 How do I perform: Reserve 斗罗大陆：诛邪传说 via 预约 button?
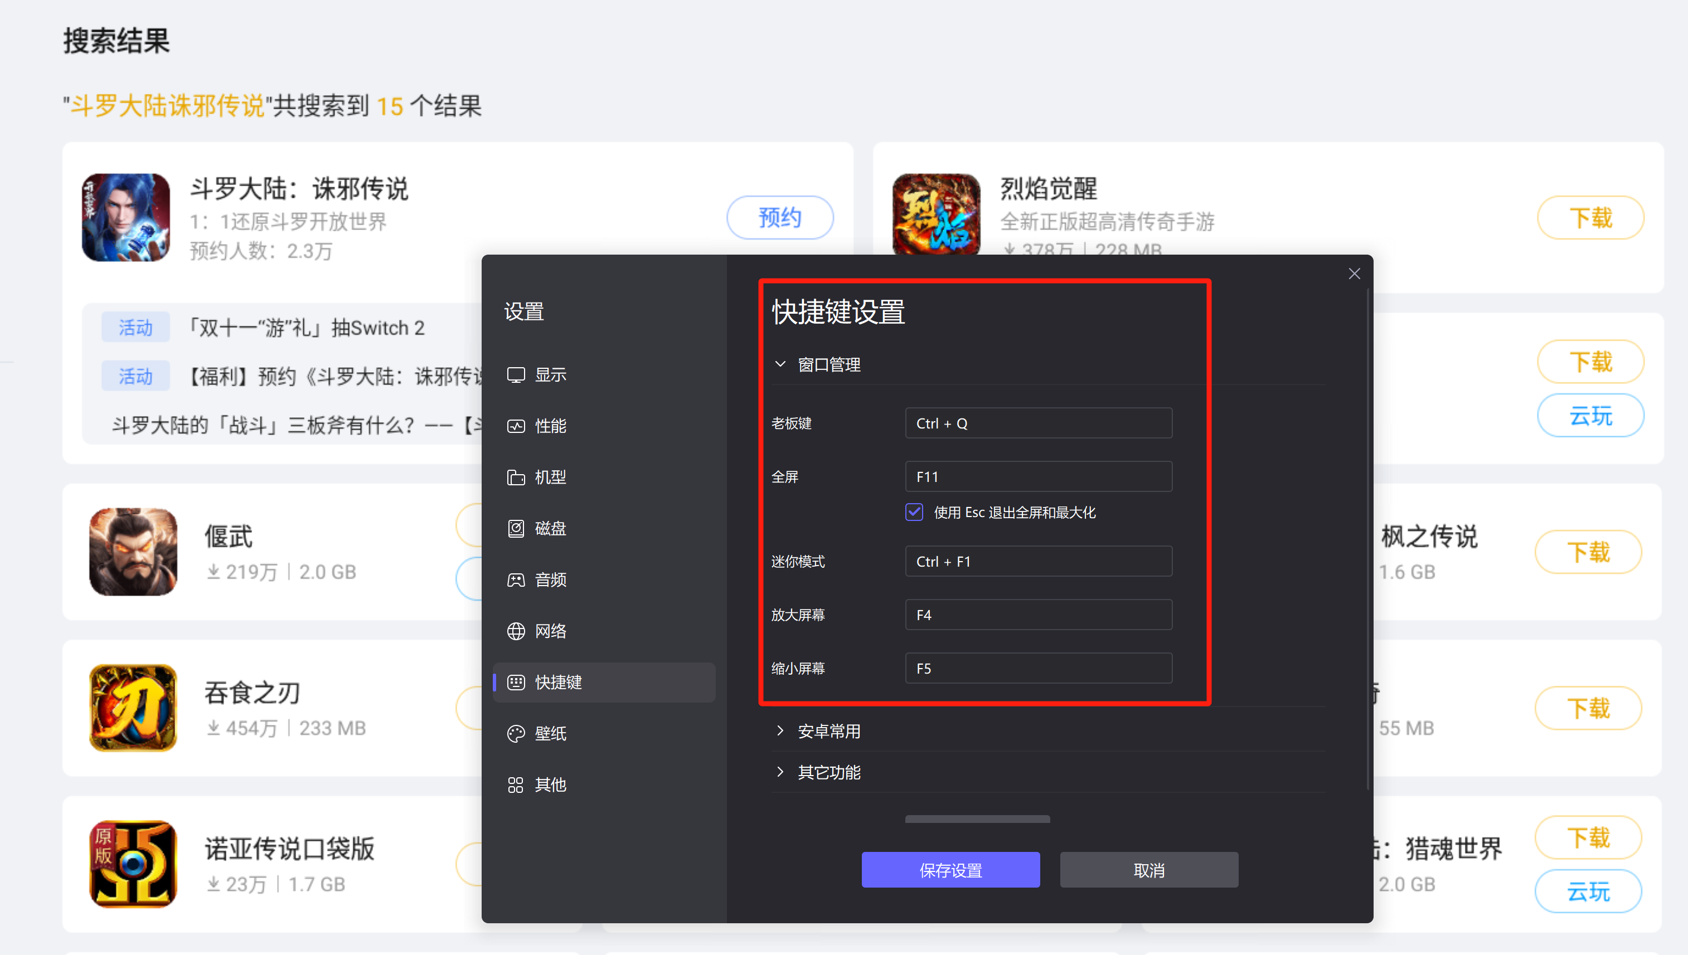(780, 217)
